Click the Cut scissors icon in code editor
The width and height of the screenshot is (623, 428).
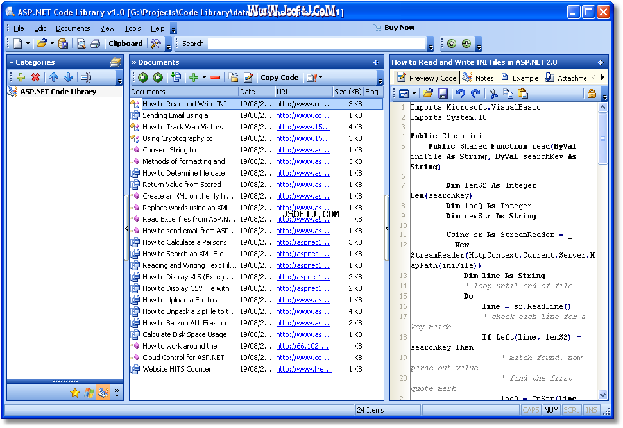coord(494,94)
